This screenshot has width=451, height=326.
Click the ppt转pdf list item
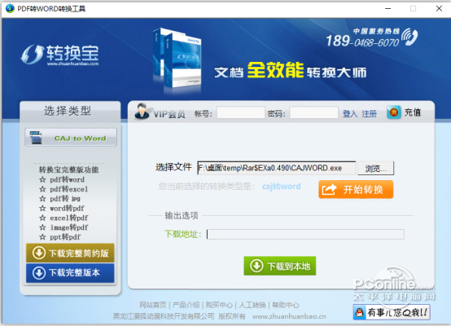click(65, 236)
